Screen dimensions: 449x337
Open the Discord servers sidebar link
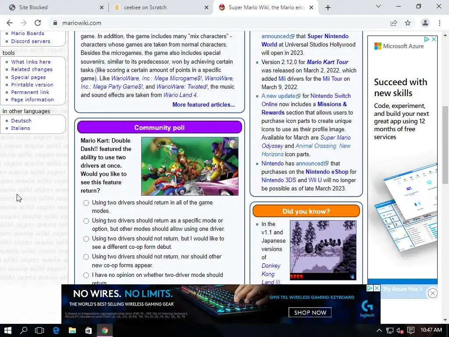31,41
